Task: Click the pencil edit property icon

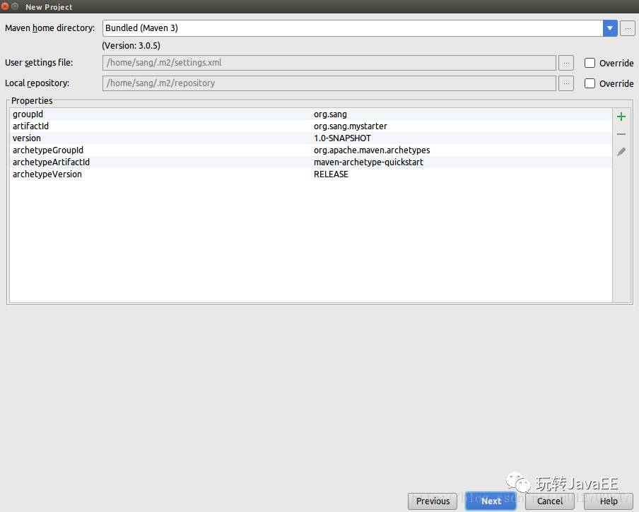Action: (621, 152)
